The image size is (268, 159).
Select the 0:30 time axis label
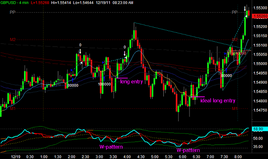[30, 156]
